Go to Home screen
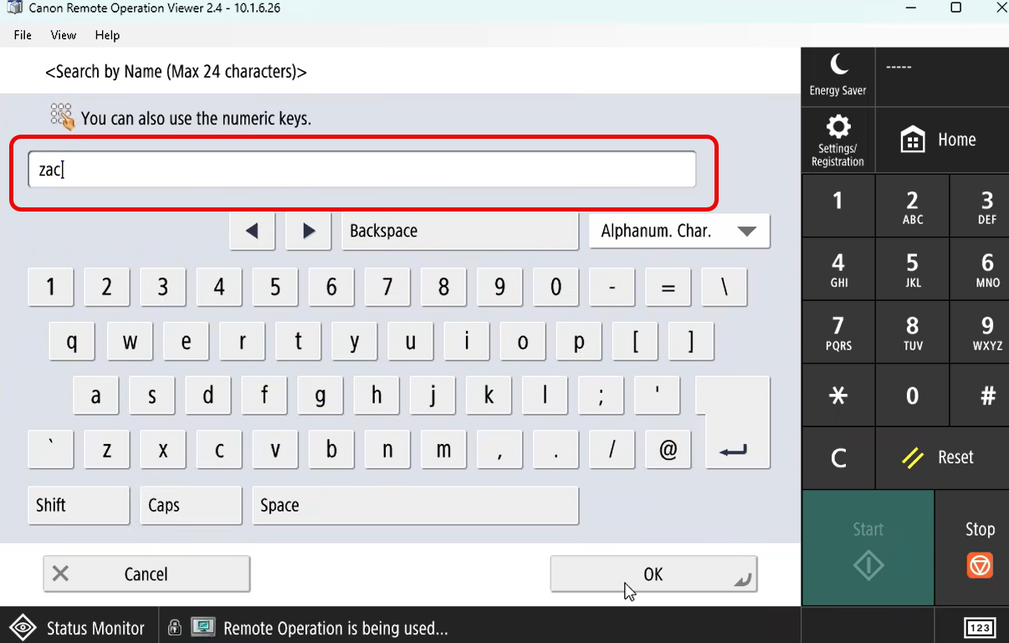This screenshot has height=643, width=1009. [x=941, y=140]
